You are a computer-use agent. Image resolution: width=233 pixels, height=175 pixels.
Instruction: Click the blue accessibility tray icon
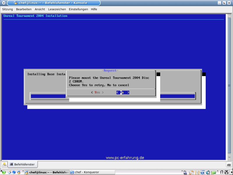[x=202, y=172]
